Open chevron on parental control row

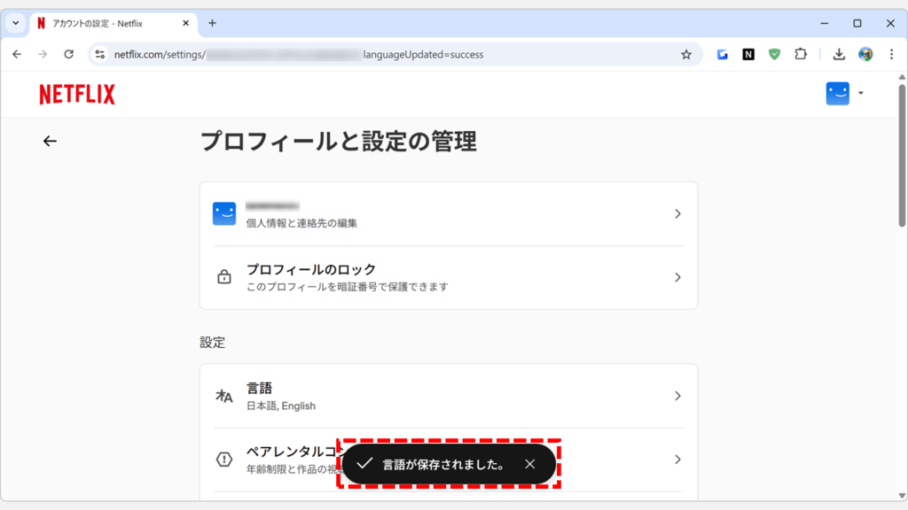tap(677, 460)
